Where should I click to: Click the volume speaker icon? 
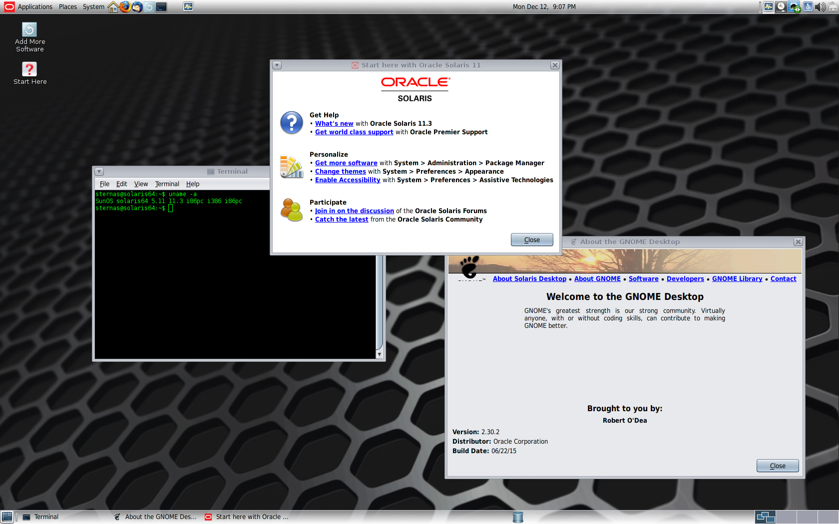pos(820,6)
